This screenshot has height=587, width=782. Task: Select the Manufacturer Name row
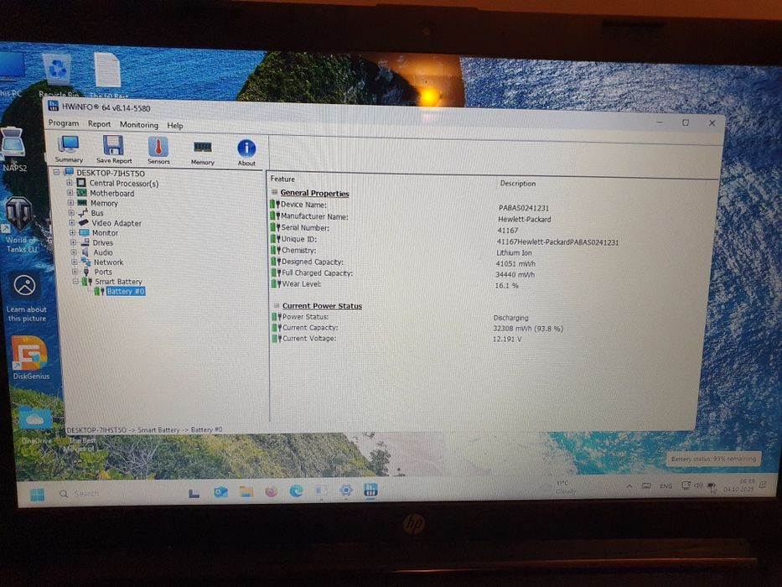coord(314,216)
